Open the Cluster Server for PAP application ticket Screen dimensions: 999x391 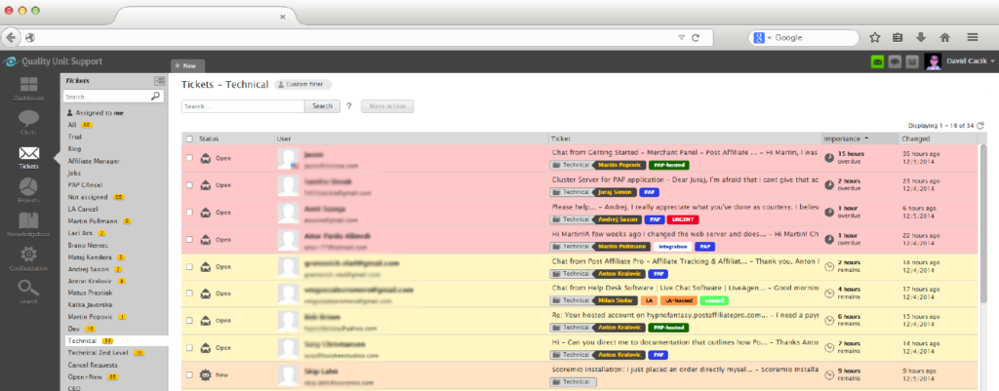pyautogui.click(x=685, y=180)
